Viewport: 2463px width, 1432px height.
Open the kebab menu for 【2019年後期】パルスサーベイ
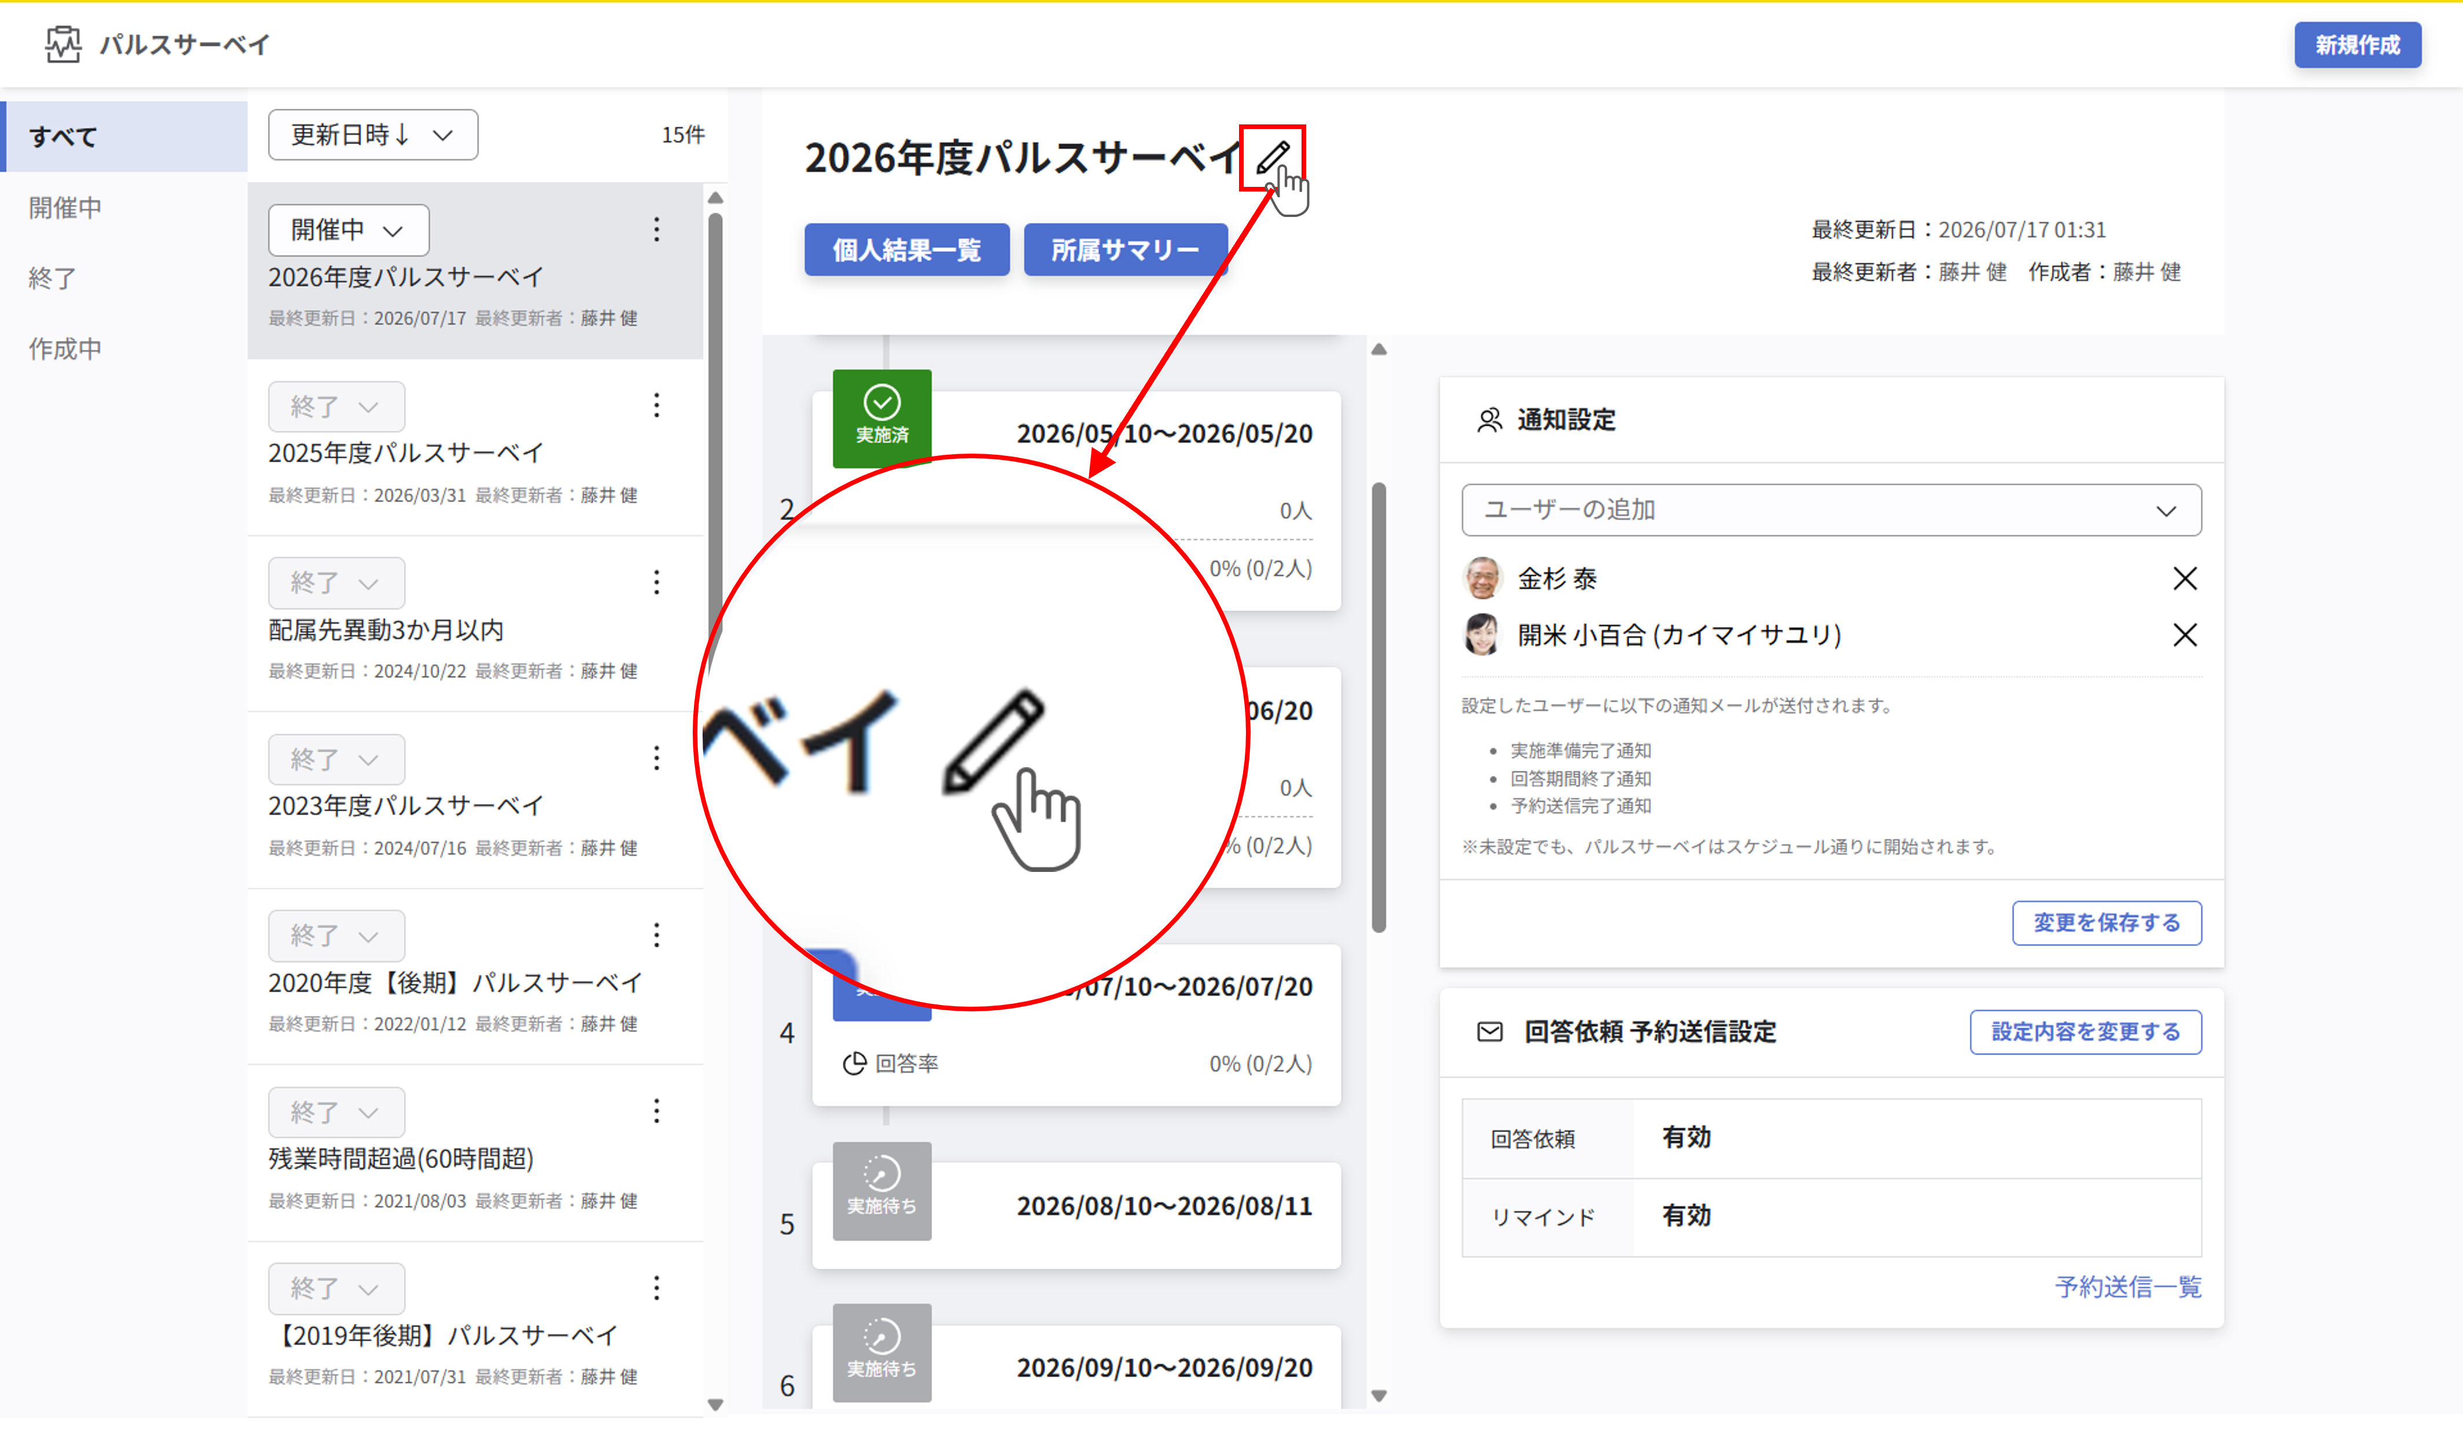point(657,1287)
